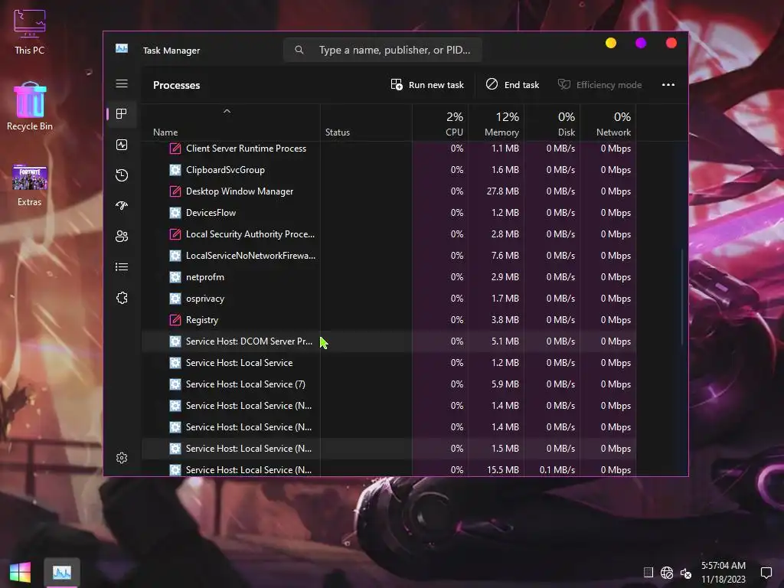Screen dimensions: 784x588
Task: Click Task Manager taskbar icon
Action: pos(62,572)
